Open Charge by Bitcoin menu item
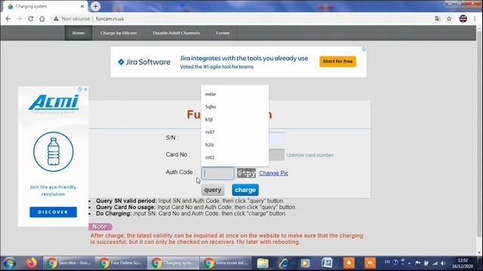Image resolution: width=483 pixels, height=271 pixels. coord(118,33)
